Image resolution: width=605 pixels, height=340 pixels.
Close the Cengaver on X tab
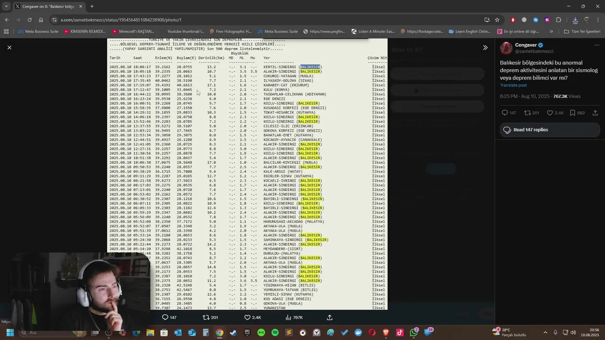pyautogui.click(x=80, y=7)
